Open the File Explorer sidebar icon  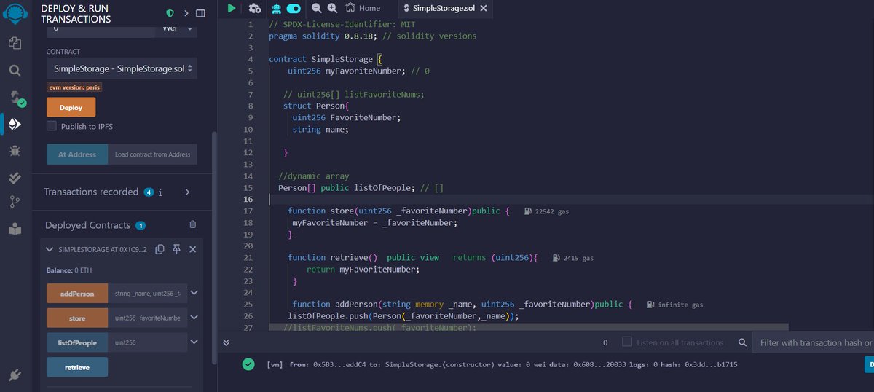pos(15,43)
